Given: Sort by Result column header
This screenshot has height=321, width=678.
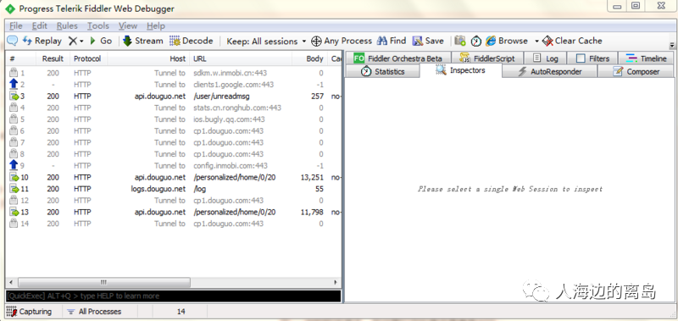Looking at the screenshot, I should [x=53, y=58].
